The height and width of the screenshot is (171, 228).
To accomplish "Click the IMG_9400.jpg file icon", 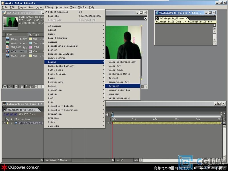I will [8, 47].
